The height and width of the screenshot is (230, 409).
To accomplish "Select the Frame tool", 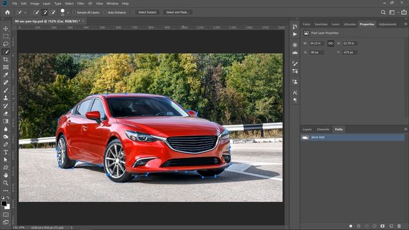I will pos(6,67).
